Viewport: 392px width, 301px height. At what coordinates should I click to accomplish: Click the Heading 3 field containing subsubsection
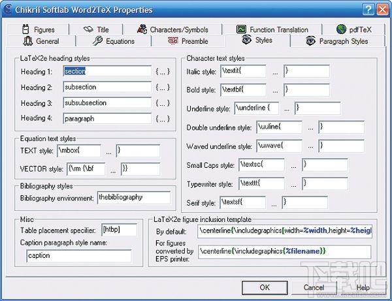tap(107, 103)
